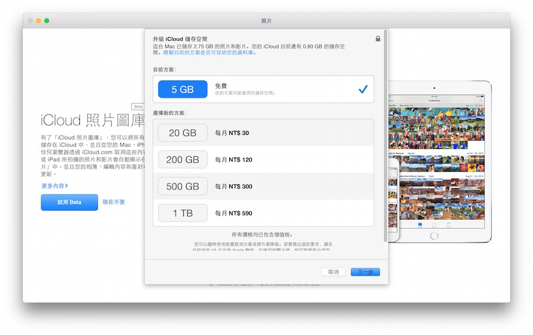
Task: Open the 更多內容 link
Action: coord(55,186)
